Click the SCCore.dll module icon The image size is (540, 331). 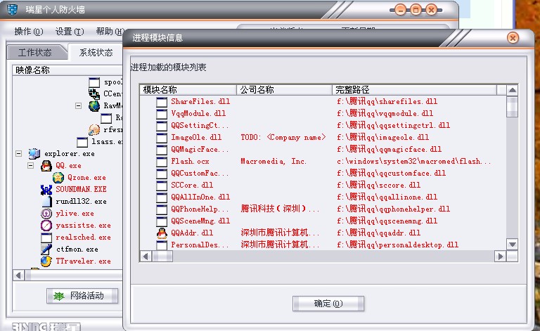162,185
